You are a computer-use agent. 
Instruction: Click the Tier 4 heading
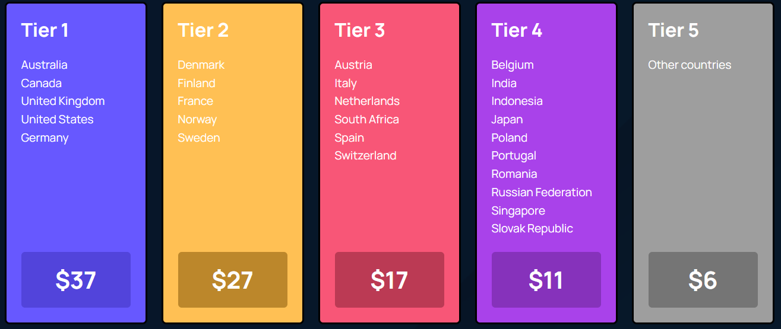point(517,30)
